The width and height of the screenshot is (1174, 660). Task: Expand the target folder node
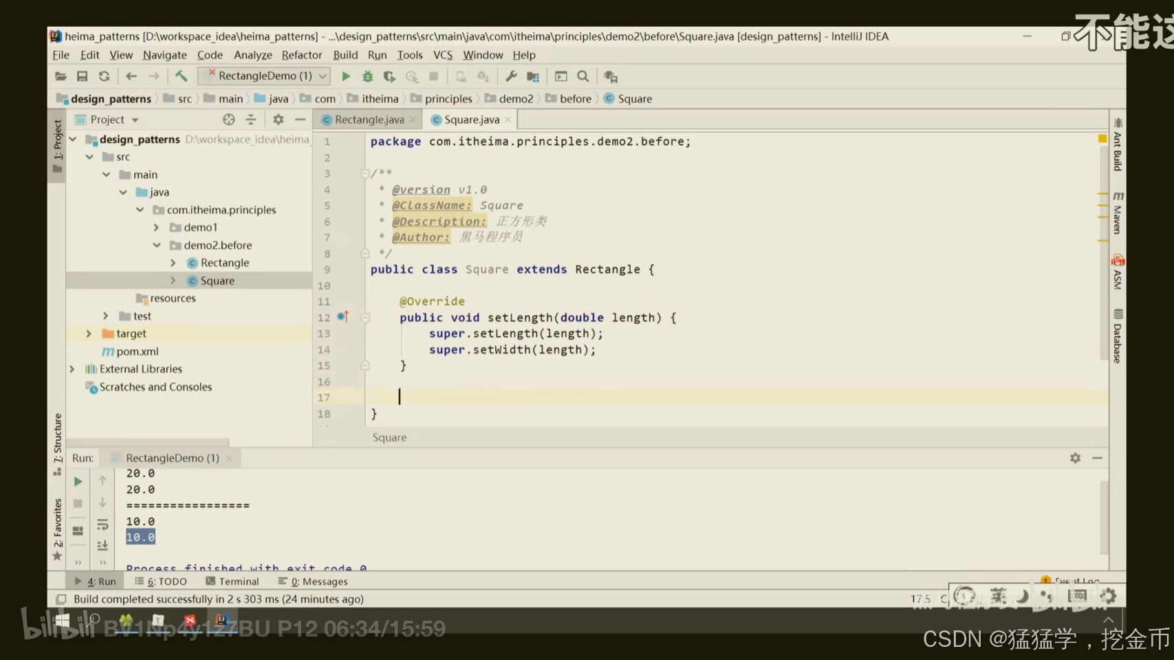pyautogui.click(x=89, y=333)
